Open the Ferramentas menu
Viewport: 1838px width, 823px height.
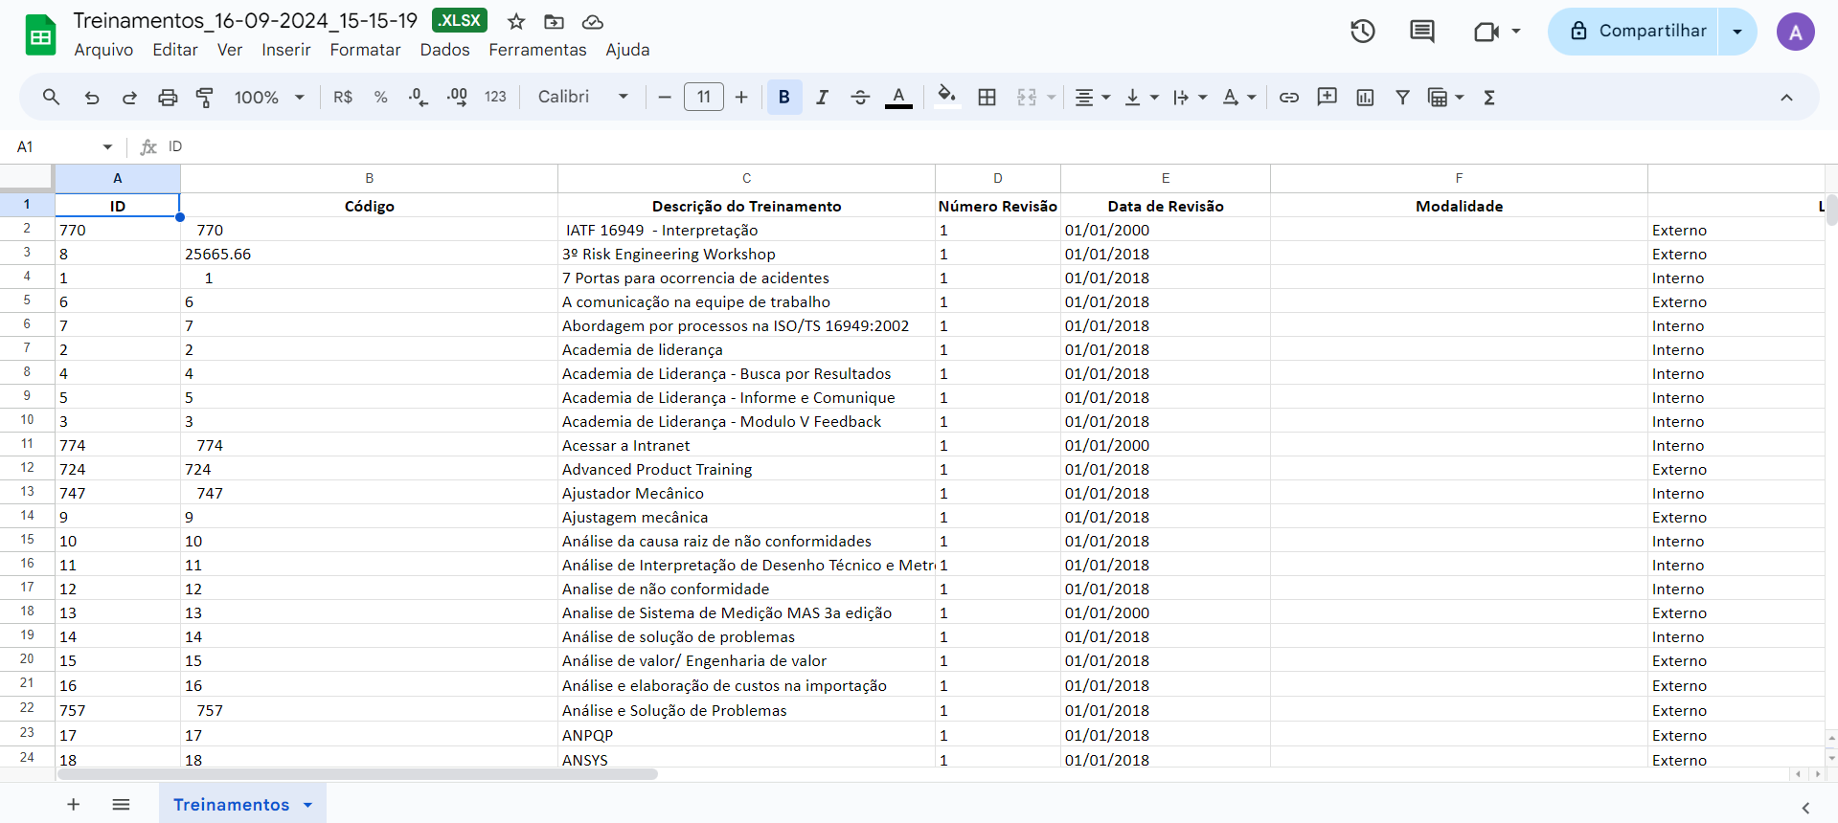pyautogui.click(x=537, y=50)
